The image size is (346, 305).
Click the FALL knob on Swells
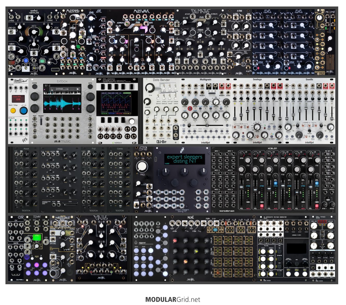(320, 135)
